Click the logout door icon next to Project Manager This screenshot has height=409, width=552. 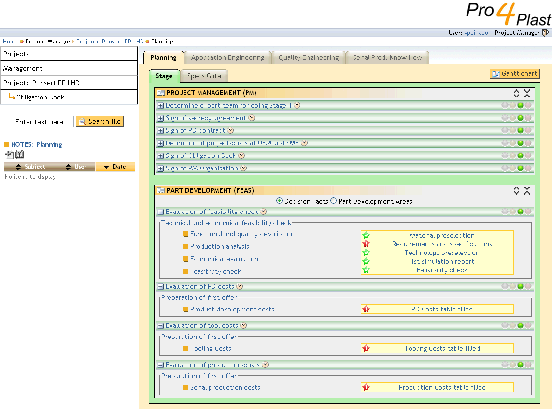(x=546, y=33)
